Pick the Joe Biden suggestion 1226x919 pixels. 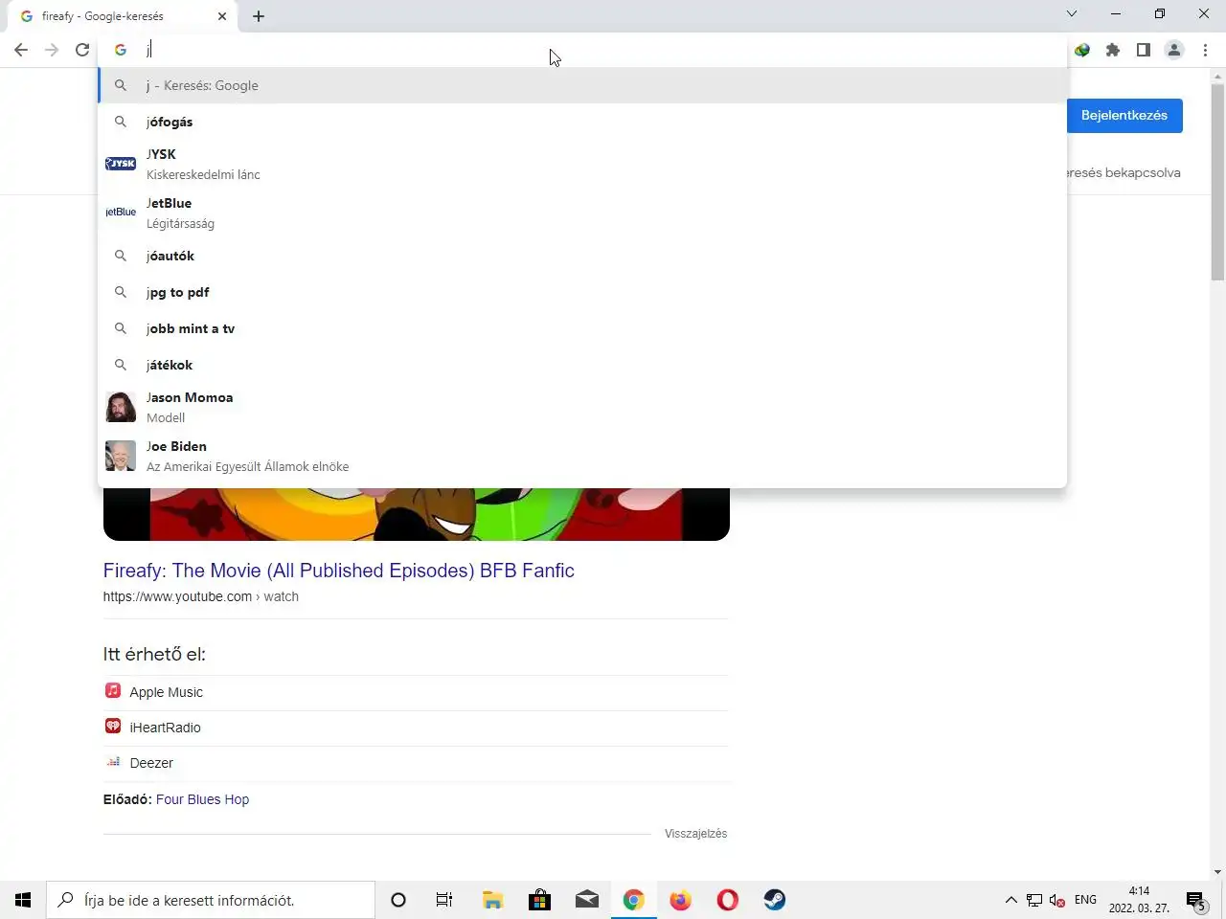582,456
